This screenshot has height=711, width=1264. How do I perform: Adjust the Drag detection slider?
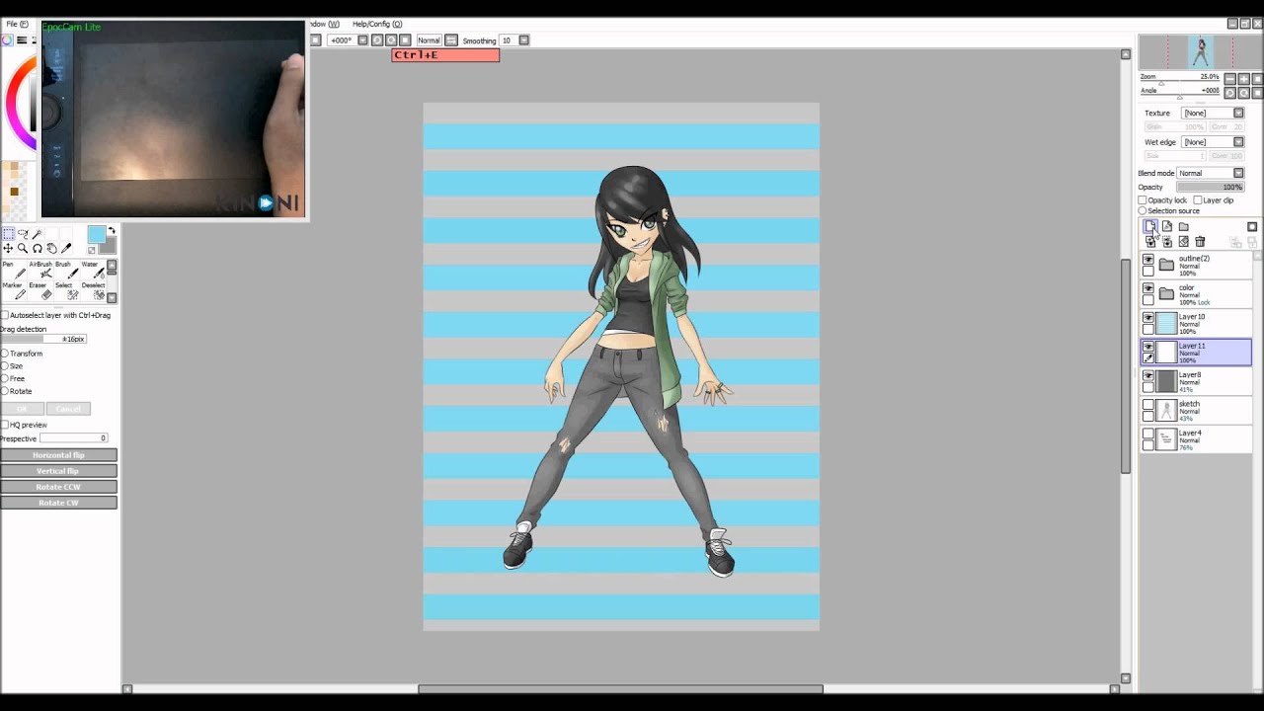[43, 340]
